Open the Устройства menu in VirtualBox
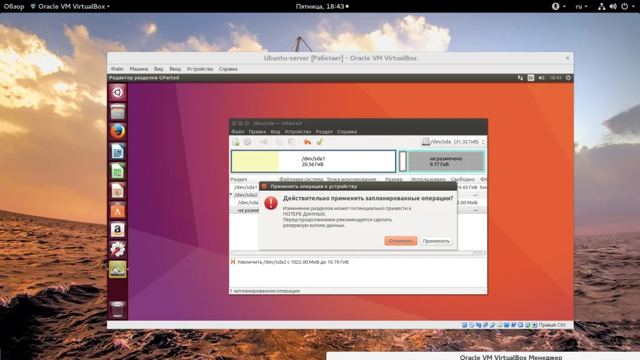This screenshot has width=640, height=360. (x=199, y=69)
